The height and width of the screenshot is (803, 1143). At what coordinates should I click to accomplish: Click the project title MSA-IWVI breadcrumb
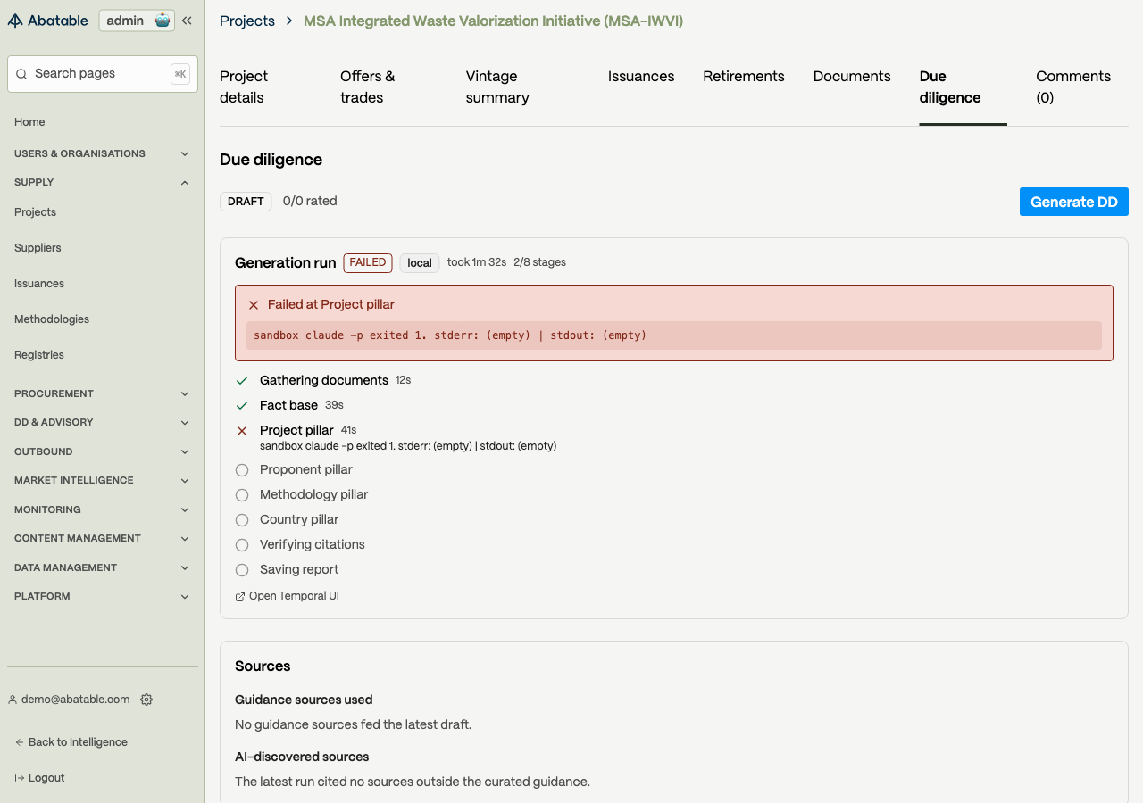[493, 21]
